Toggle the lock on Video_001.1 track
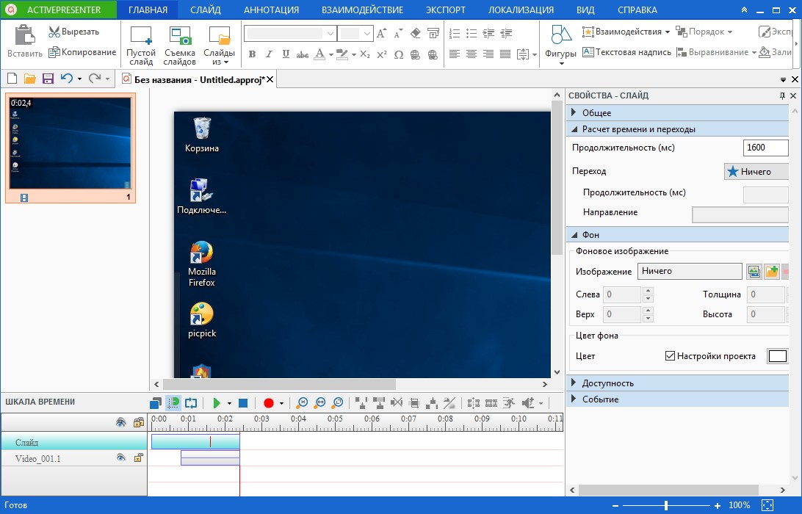802x514 pixels. coord(138,457)
